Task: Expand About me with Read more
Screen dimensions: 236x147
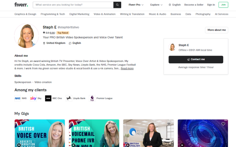Action: point(127,69)
